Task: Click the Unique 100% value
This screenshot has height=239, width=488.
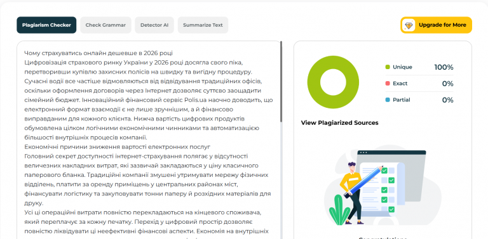Action: pyautogui.click(x=444, y=67)
